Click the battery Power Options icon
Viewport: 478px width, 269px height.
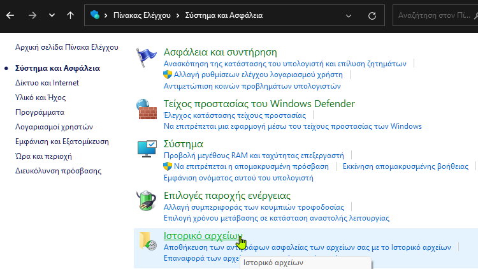[147, 200]
